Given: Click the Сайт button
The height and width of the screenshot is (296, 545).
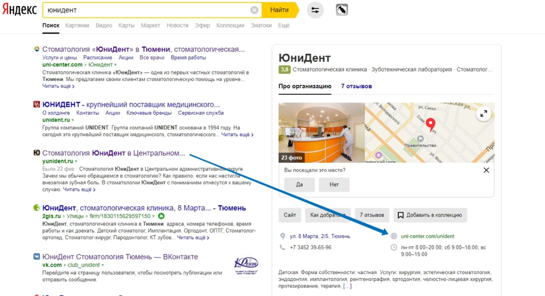Looking at the screenshot, I should coord(290,215).
